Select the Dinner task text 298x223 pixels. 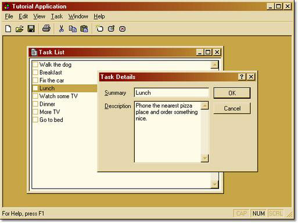(47, 104)
